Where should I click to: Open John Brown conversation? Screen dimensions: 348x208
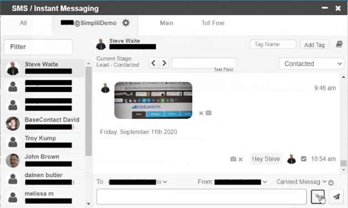(x=43, y=160)
